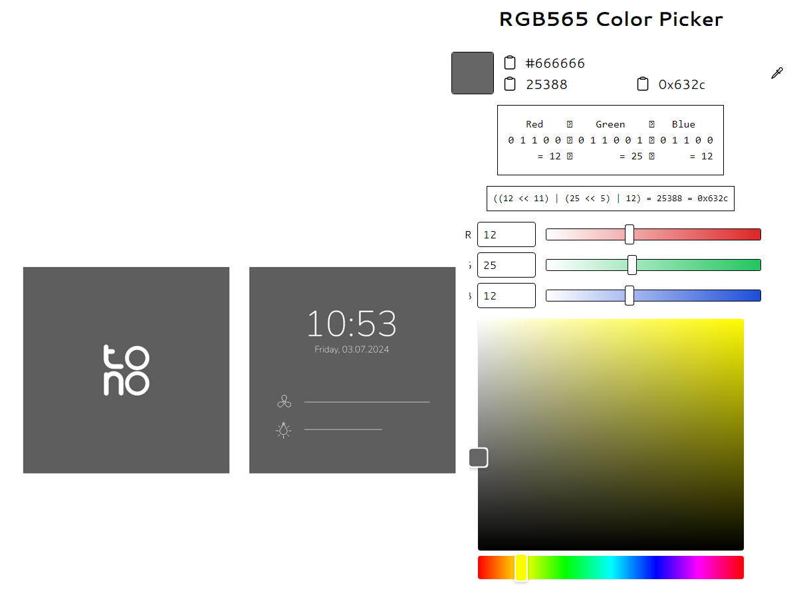
Task: Click the clipboard icon beside 25388
Action: click(x=510, y=84)
